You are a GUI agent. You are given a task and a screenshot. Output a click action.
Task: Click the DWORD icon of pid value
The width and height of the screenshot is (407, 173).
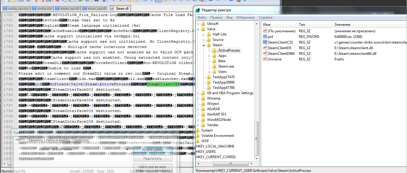265,37
